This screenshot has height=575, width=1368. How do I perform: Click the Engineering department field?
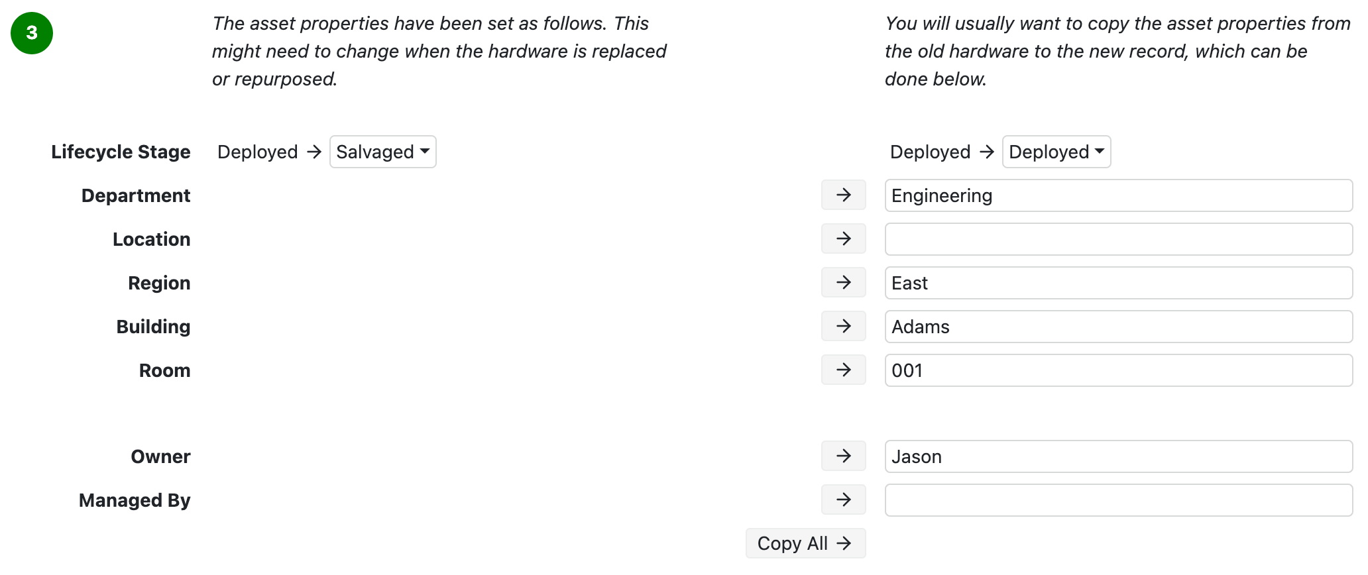[1118, 195]
